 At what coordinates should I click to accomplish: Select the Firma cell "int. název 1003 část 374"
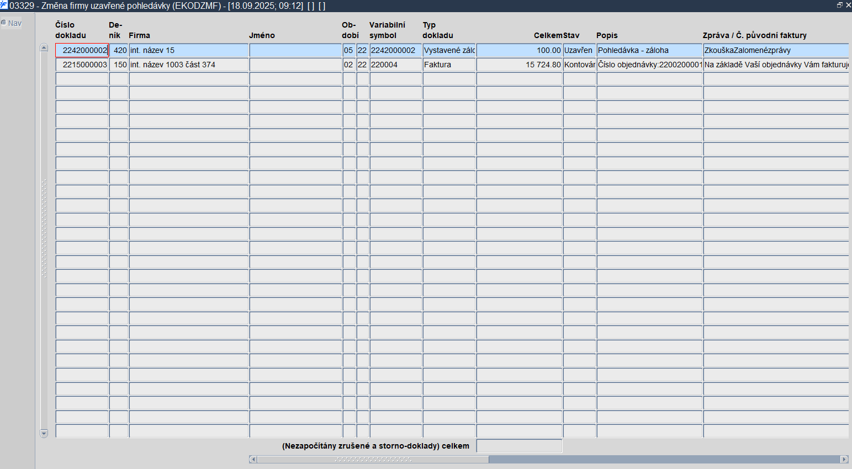pyautogui.click(x=189, y=65)
